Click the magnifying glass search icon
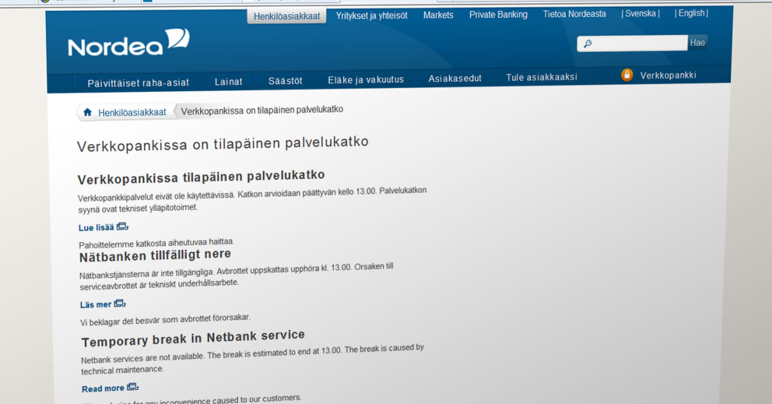The height and width of the screenshot is (404, 772). pyautogui.click(x=589, y=43)
